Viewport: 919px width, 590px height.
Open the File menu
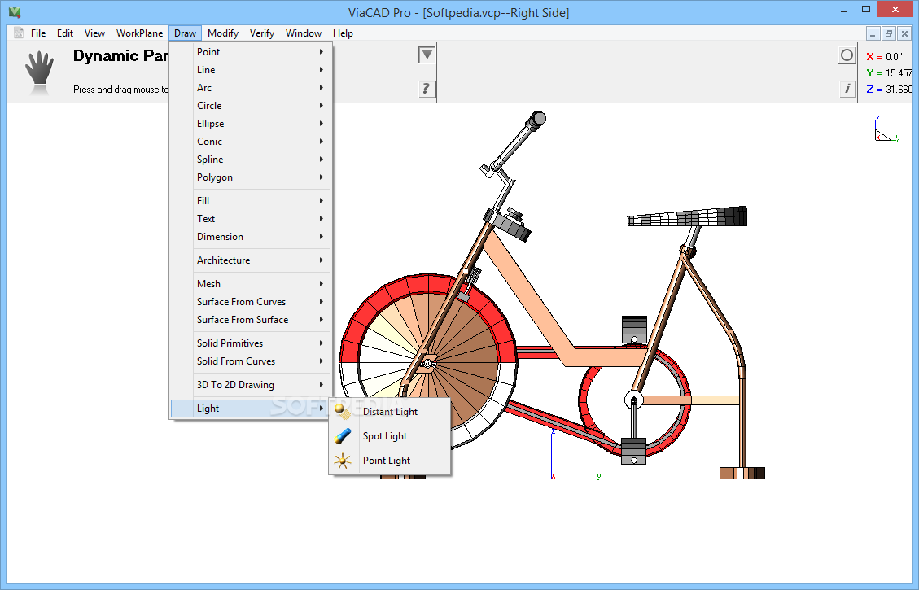coord(38,33)
